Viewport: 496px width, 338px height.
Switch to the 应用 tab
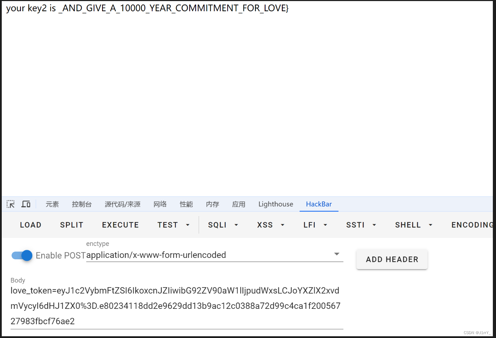[x=239, y=204]
